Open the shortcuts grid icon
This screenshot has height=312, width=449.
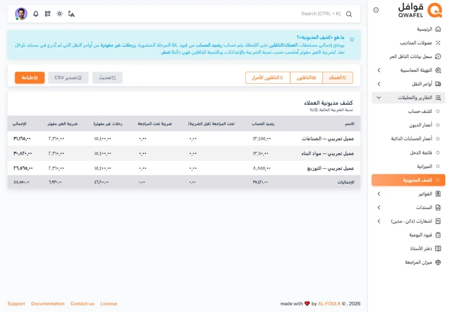point(48,14)
